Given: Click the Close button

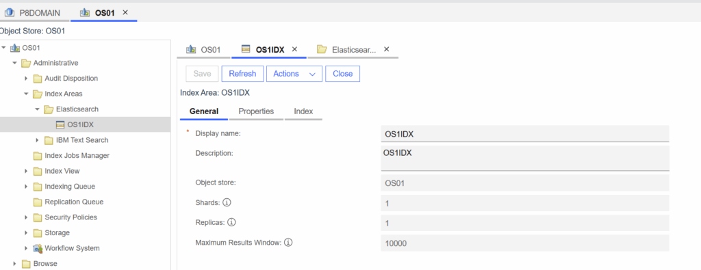Looking at the screenshot, I should tap(343, 74).
